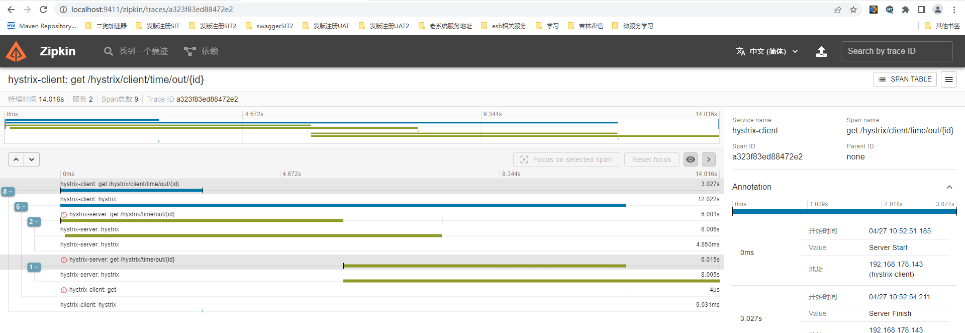Select hystrix-server hystrix span of 4.850ms
Viewport: 965px width, 333px height.
point(390,247)
